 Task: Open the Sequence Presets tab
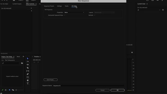coord(49,6)
